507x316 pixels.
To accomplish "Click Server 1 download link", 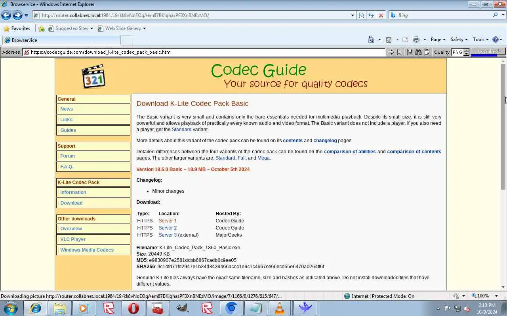I will click(168, 221).
